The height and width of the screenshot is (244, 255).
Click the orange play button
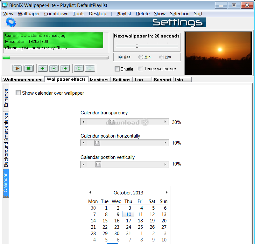[x=18, y=69]
